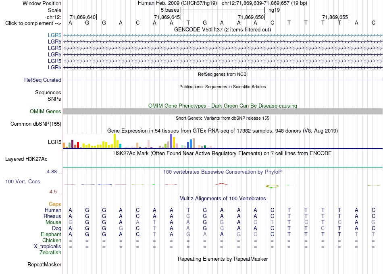Screen dimensions: 383x274
Task: Click the H3K27Ac Mark track title
Action: click(x=223, y=154)
